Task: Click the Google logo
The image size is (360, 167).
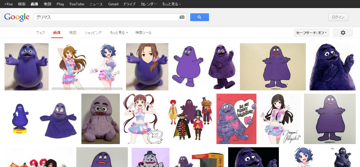Action: pos(17,17)
